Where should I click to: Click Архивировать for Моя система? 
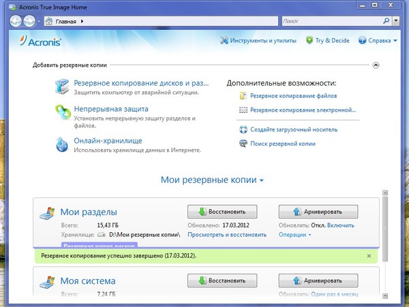[x=318, y=280]
